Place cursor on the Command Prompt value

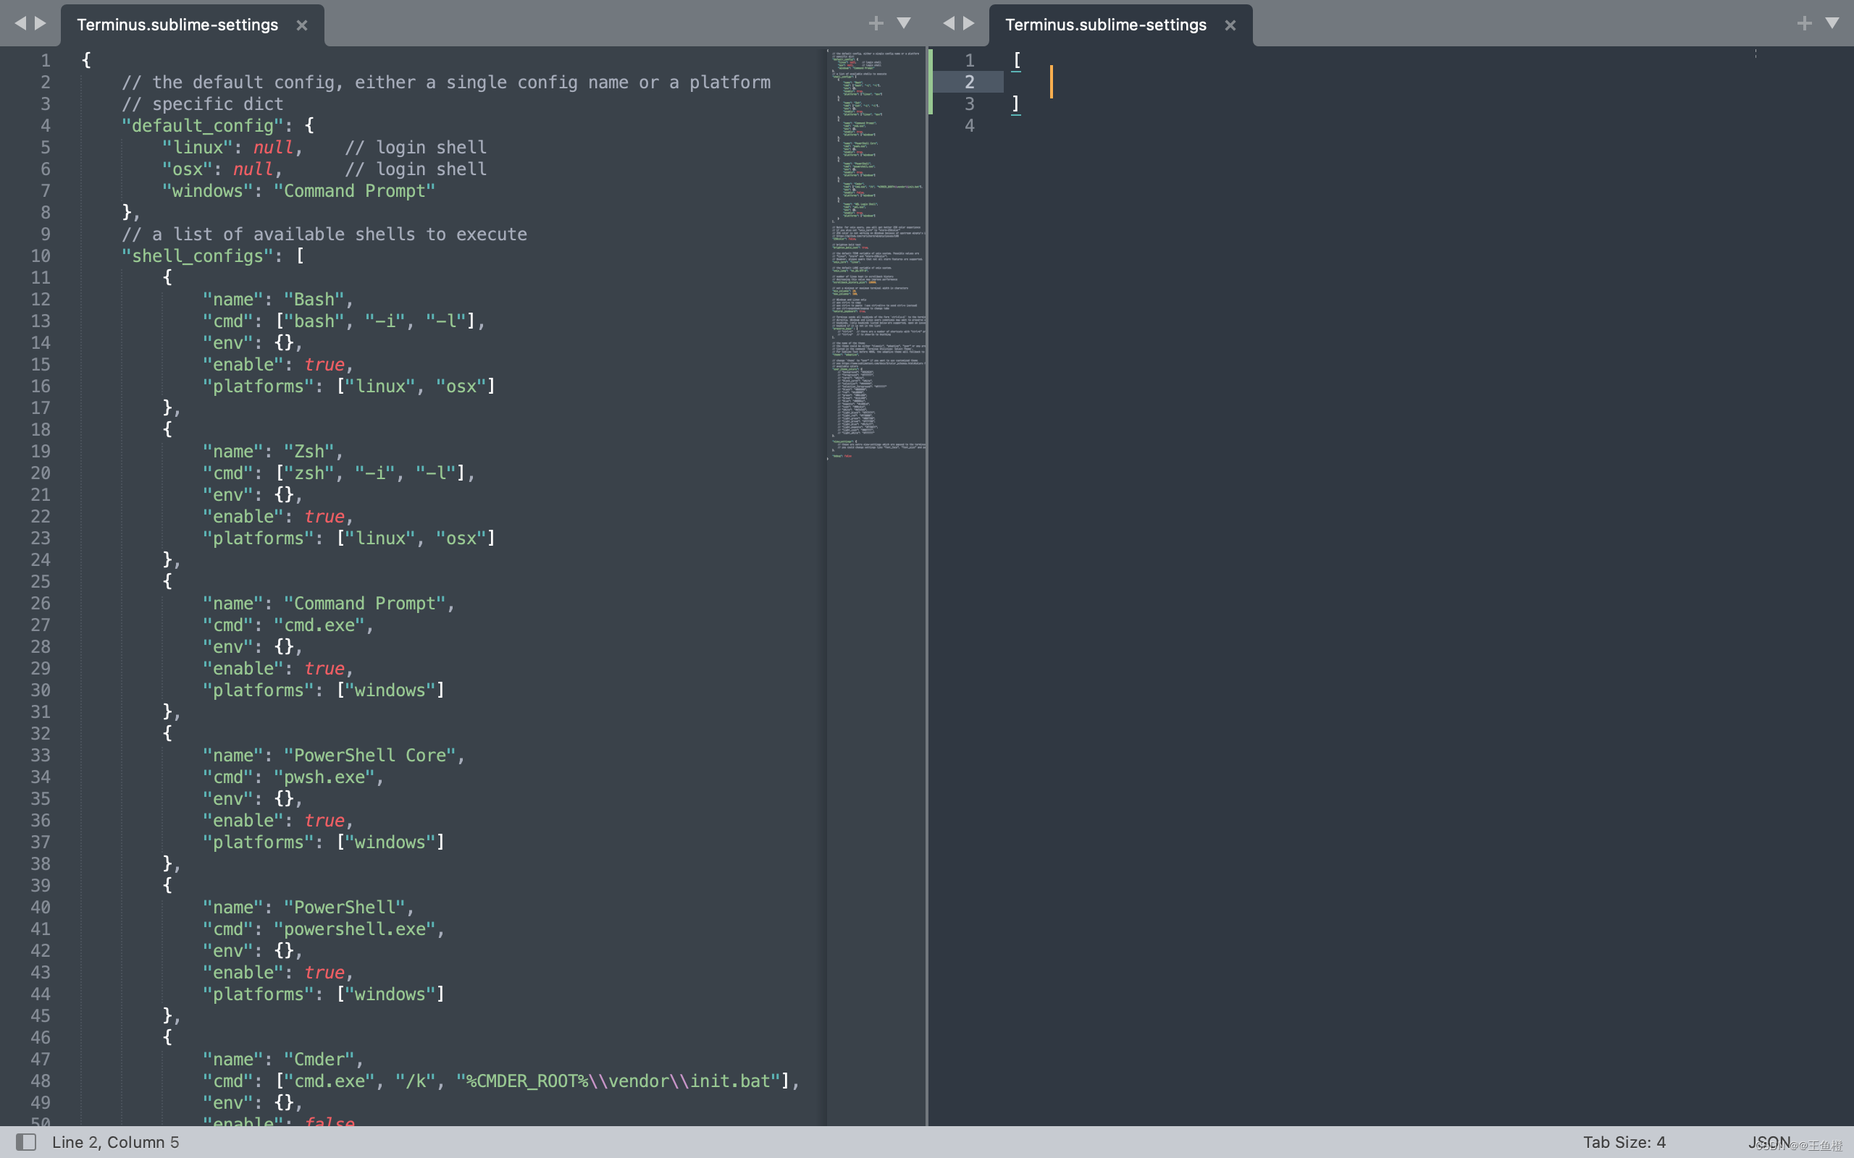[354, 190]
